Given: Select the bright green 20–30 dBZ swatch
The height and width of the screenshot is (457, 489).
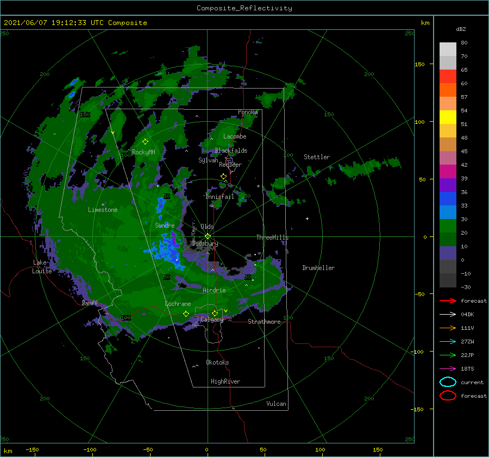Looking at the screenshot, I should [448, 226].
